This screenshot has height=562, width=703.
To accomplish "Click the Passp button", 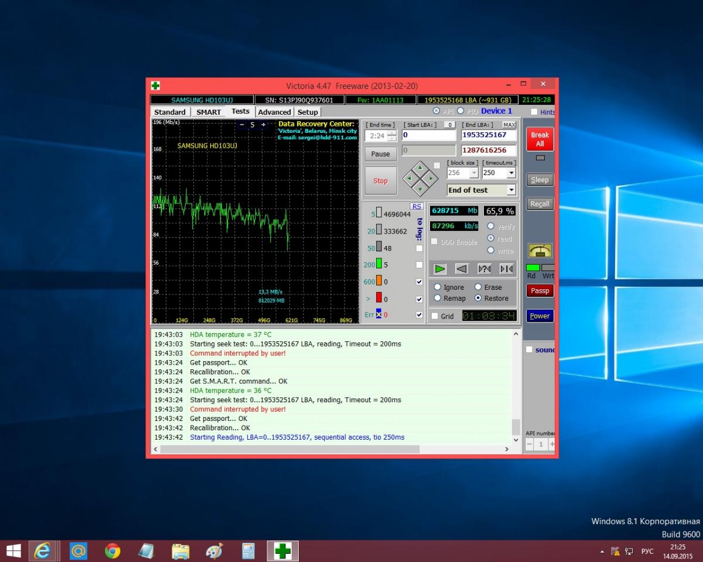I will coord(540,290).
